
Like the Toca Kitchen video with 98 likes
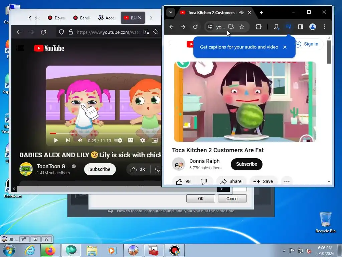coord(184,181)
